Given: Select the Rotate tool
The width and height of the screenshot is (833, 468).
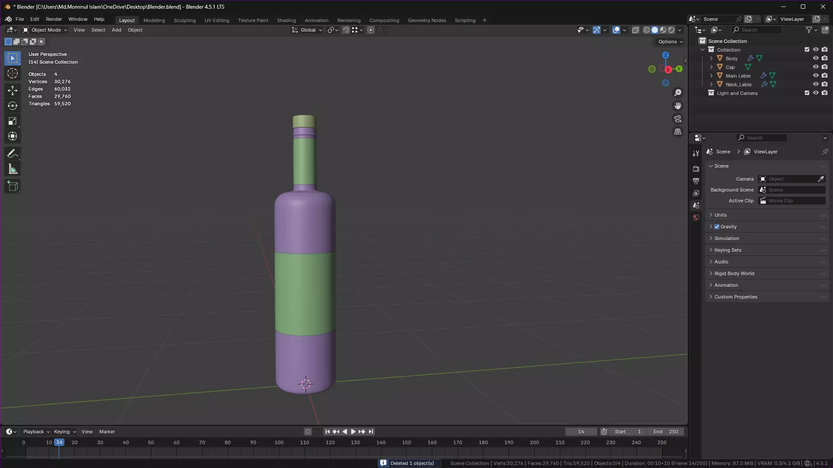Looking at the screenshot, I should (13, 106).
